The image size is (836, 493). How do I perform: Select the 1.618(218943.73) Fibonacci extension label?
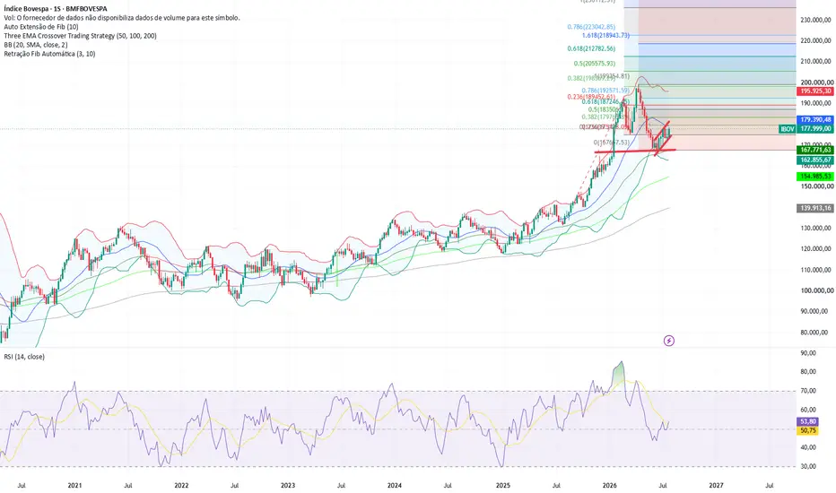605,35
